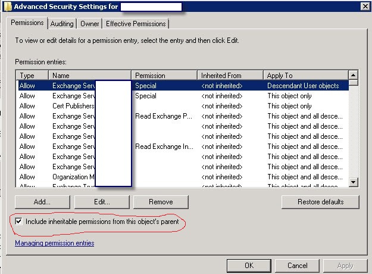Select the Cert Publishers permission entry

point(183,106)
